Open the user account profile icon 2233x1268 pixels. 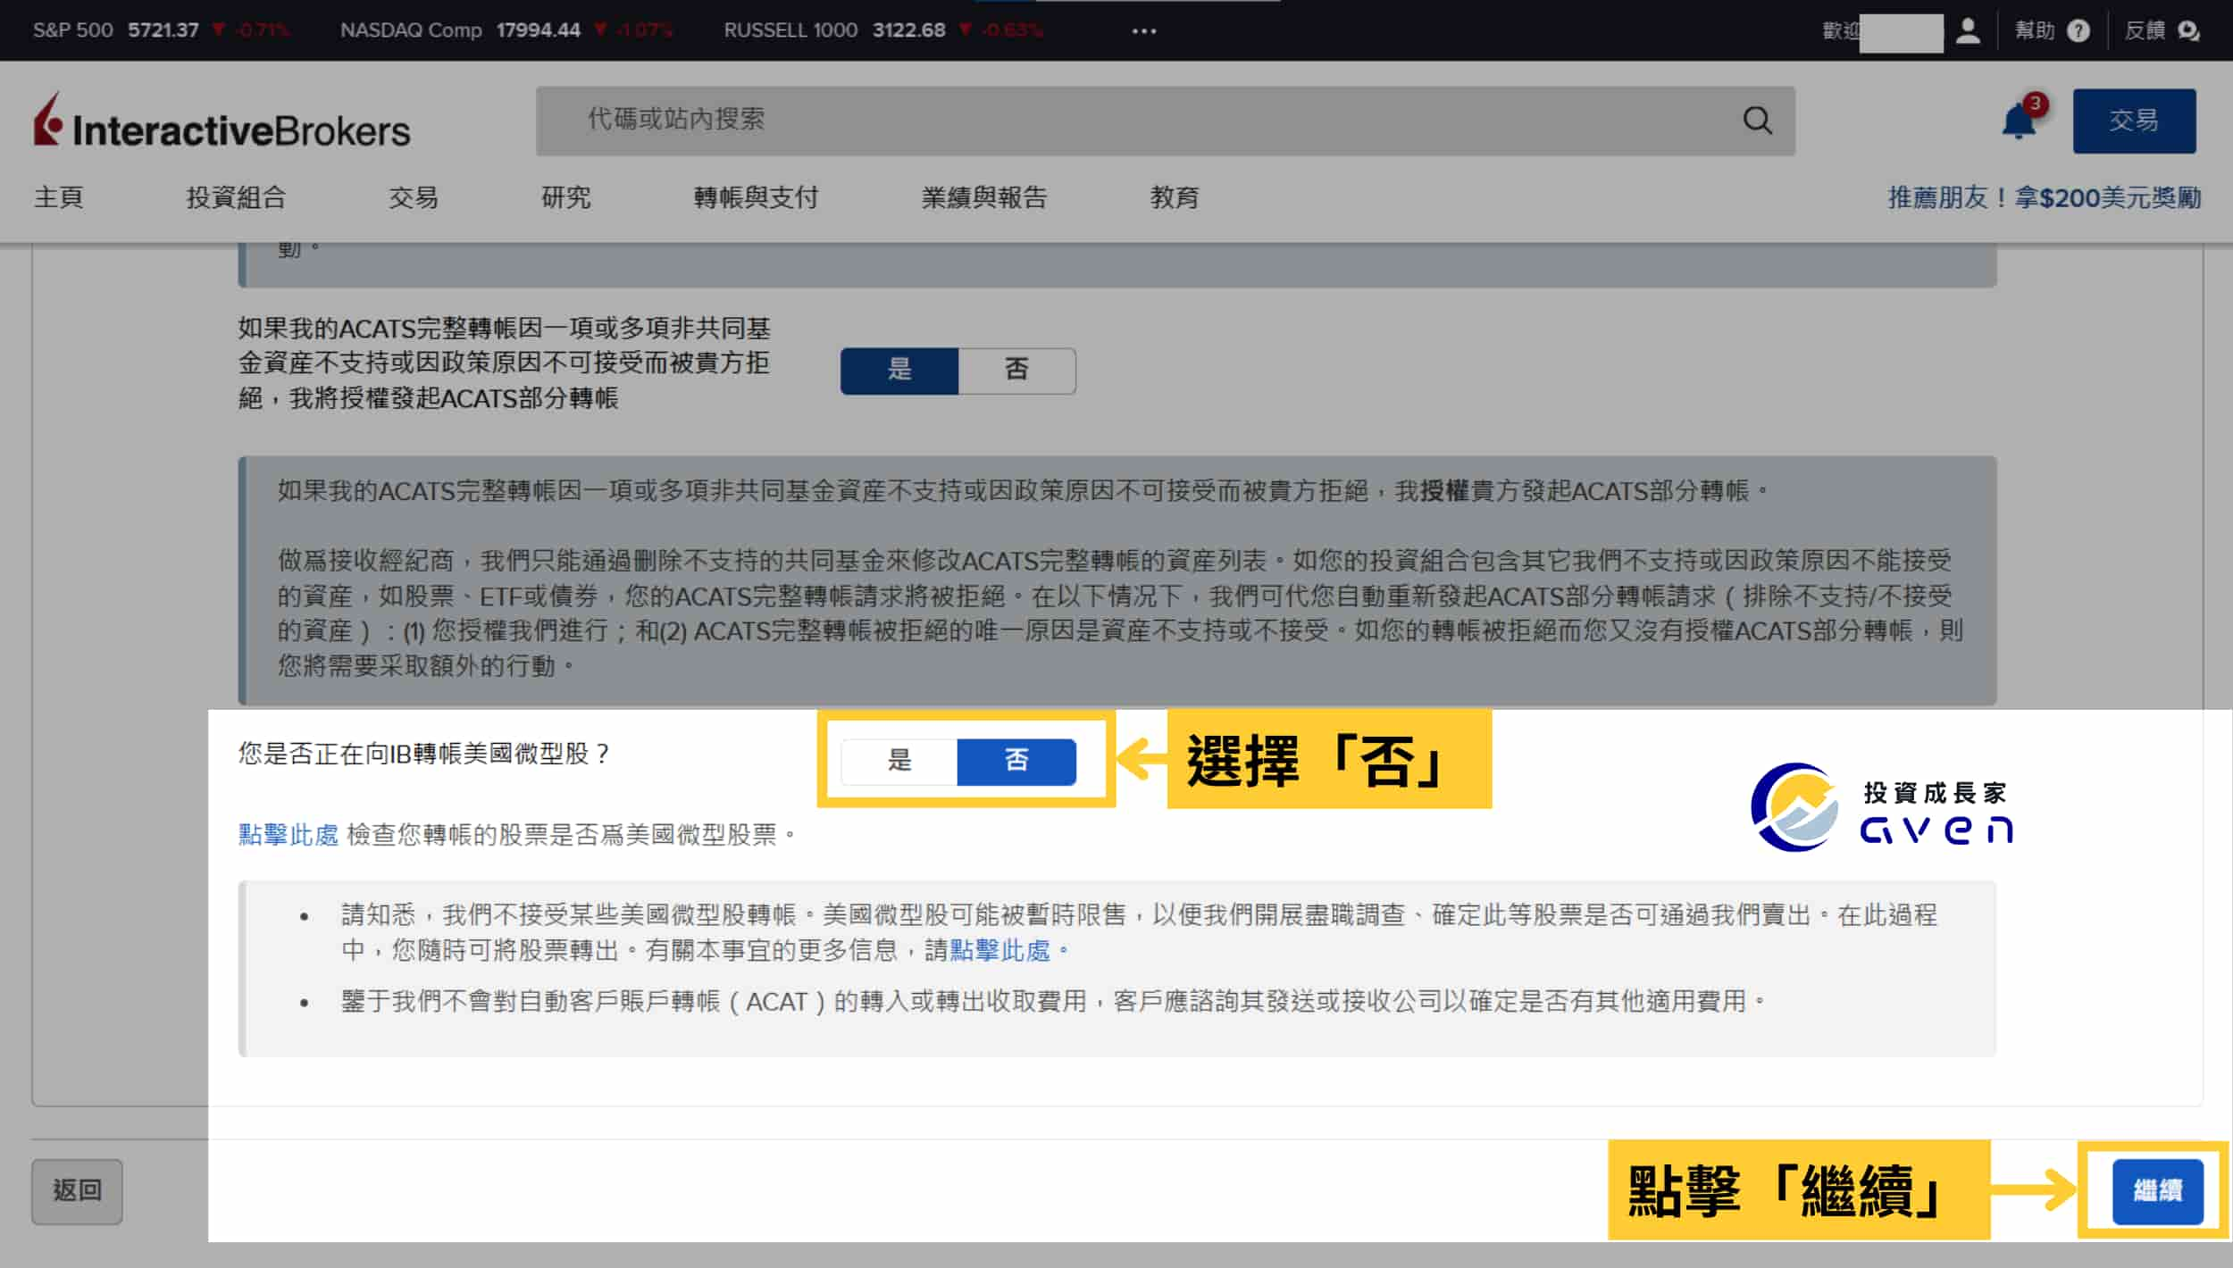(x=1968, y=30)
